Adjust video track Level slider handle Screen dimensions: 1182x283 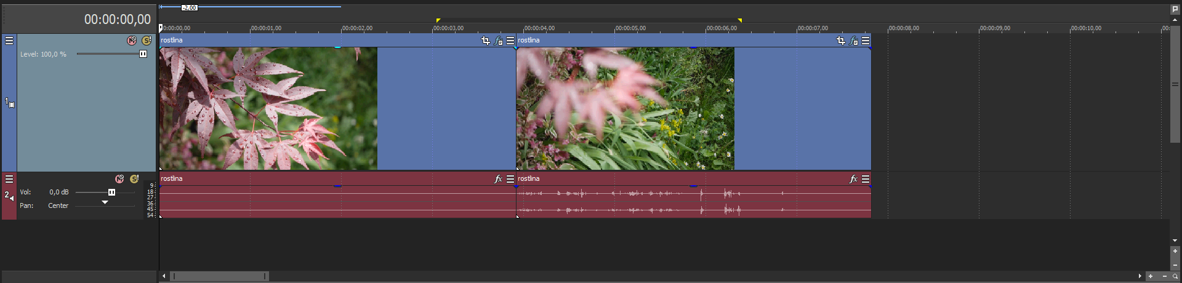[x=143, y=54]
